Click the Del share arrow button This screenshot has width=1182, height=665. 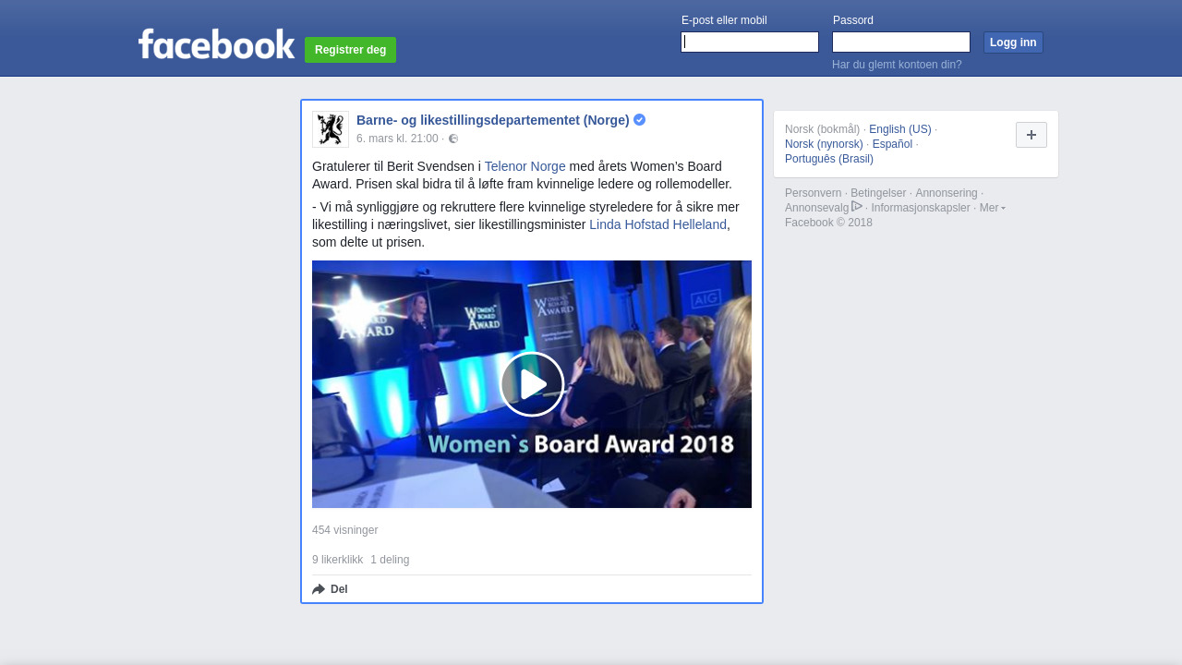click(x=331, y=589)
